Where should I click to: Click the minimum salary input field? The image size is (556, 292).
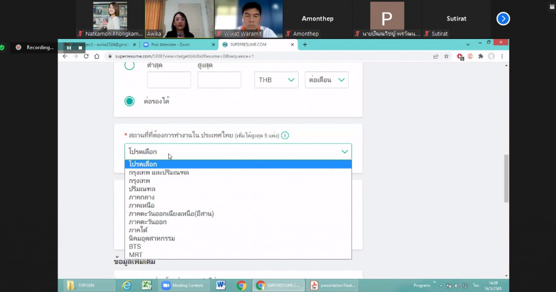pyautogui.click(x=169, y=80)
